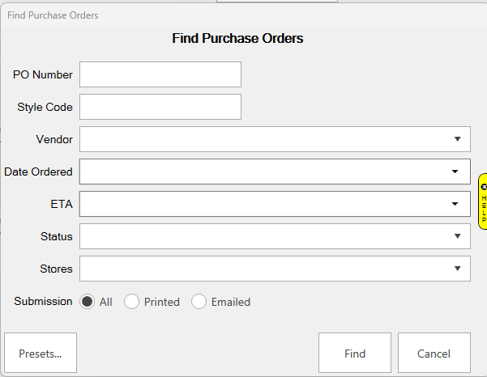Close the yellow HELP tab with its X icon
The height and width of the screenshot is (377, 487).
pyautogui.click(x=484, y=186)
